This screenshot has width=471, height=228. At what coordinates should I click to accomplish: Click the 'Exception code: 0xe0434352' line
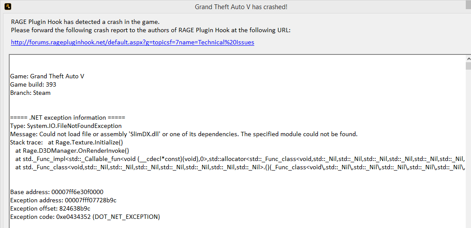85,217
